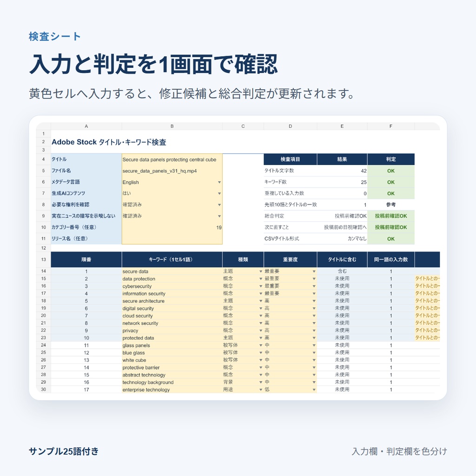Screen dimensions: 476x476
Task: Click the 種類 table header cell
Action: pyautogui.click(x=243, y=259)
